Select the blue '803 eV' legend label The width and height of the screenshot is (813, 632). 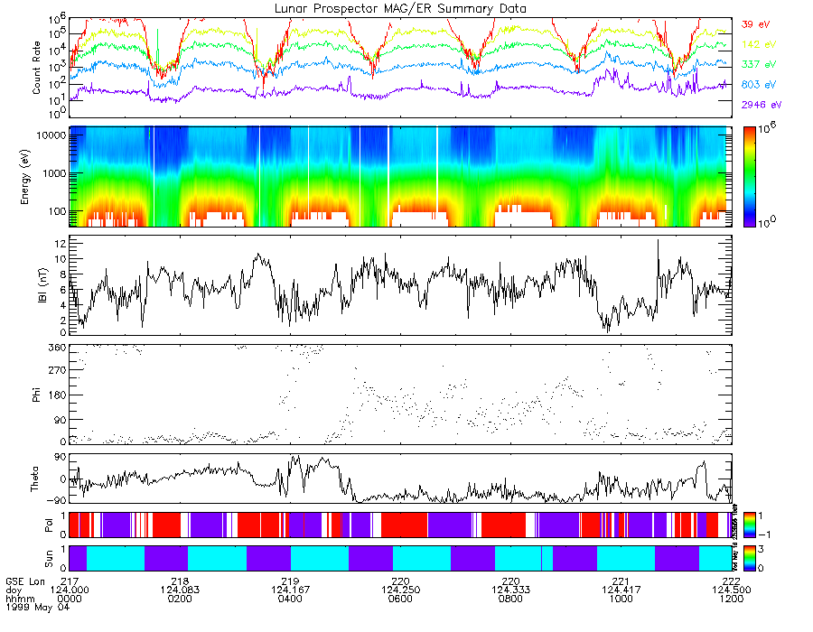point(759,85)
